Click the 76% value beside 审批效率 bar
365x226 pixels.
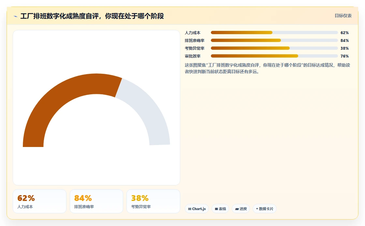(344, 56)
